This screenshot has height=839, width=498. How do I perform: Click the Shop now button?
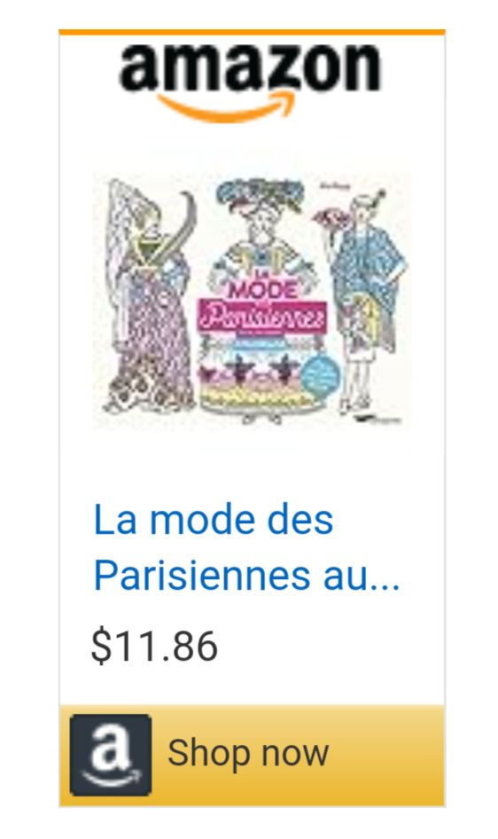click(x=252, y=755)
